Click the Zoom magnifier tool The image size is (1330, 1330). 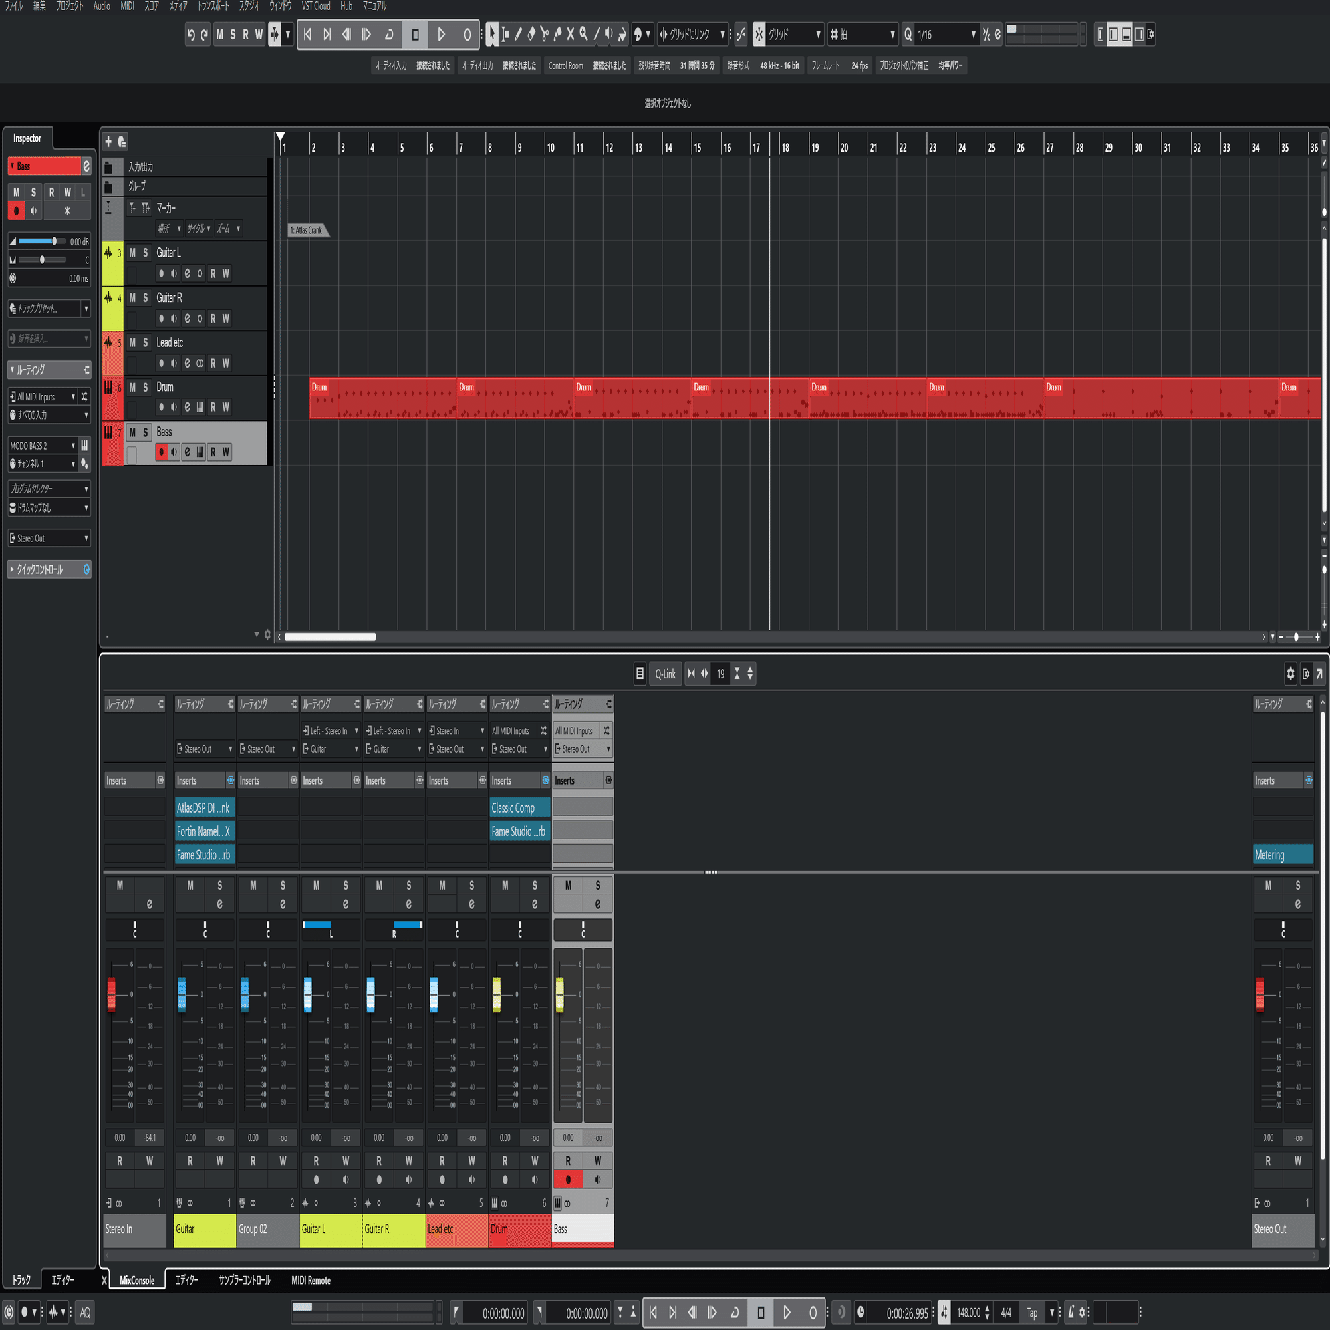(583, 34)
